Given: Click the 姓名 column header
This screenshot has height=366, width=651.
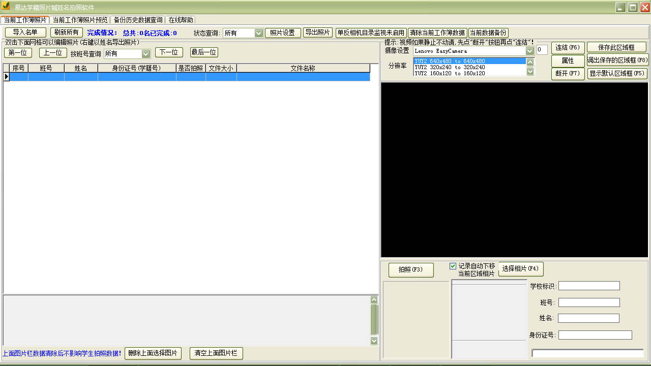Looking at the screenshot, I should [81, 68].
